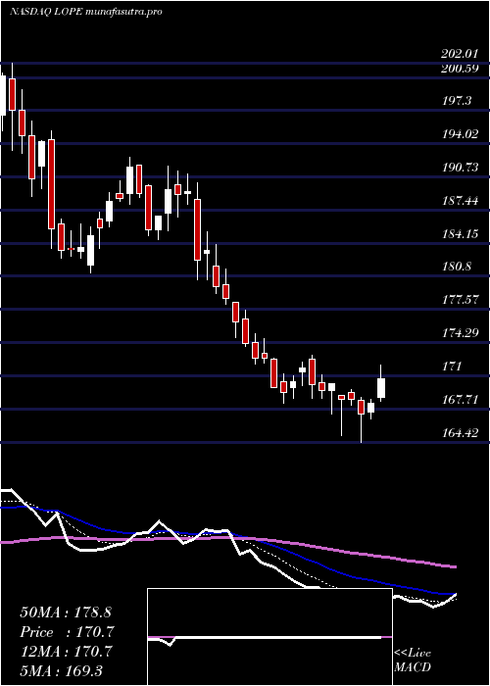
Task: Click the 50MA : 178.8 readout
Action: pos(67,612)
